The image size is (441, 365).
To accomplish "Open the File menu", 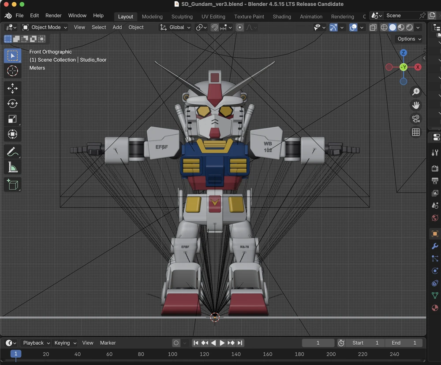I will click(x=19, y=15).
